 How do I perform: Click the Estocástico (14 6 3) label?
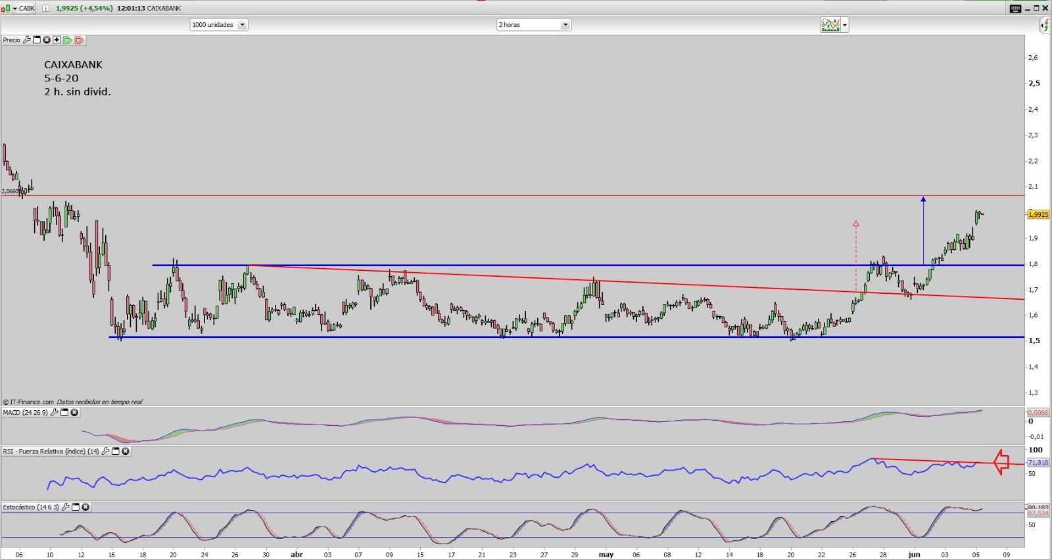coord(31,507)
